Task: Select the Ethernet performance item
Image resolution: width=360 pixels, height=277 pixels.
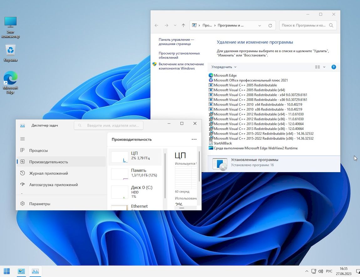Action: pos(135,206)
